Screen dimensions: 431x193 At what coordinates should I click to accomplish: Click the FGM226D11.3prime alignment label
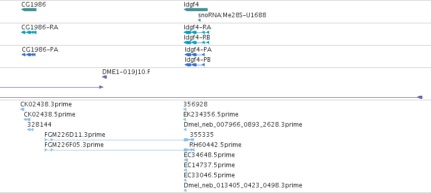(75, 135)
